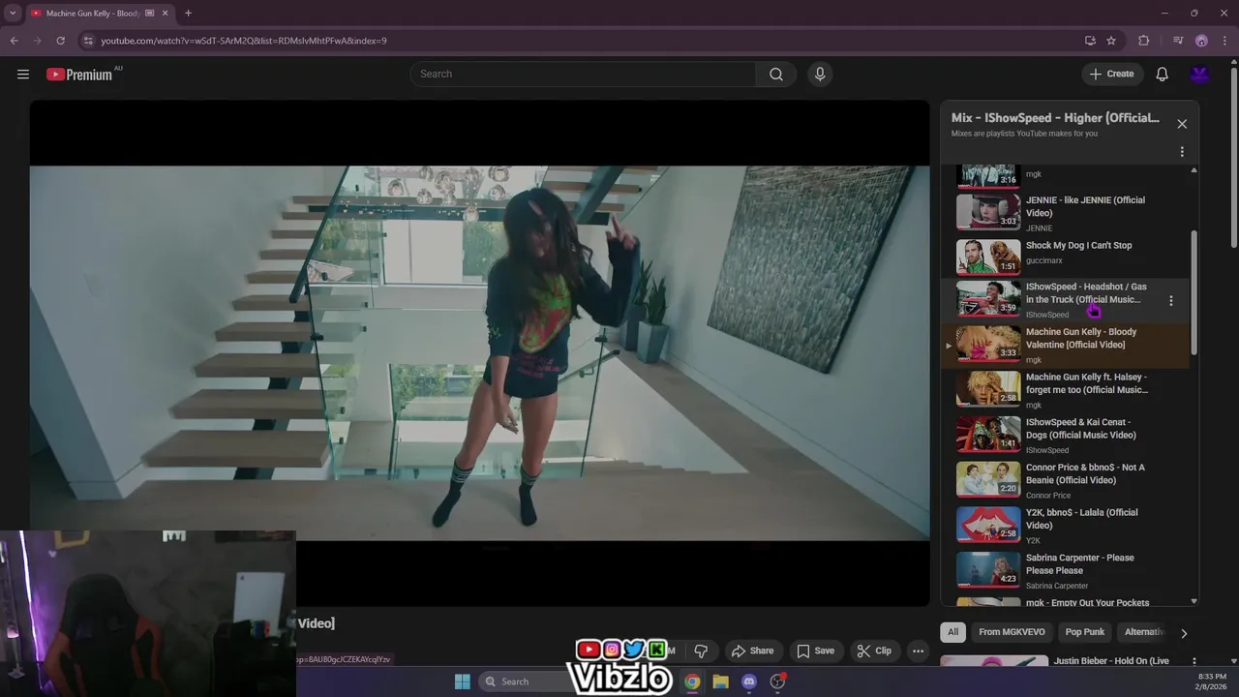Select the All filter chip
Viewport: 1239px width, 697px height.
pyautogui.click(x=952, y=632)
